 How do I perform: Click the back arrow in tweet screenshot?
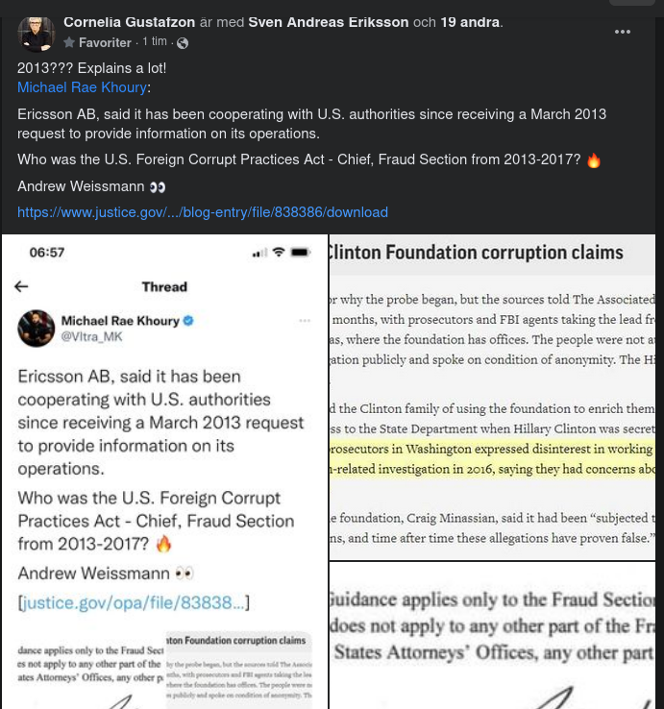coord(21,286)
